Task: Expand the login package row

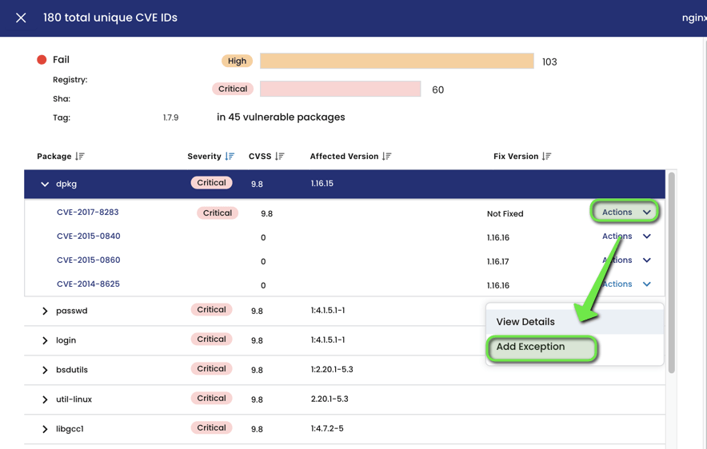Action: [45, 340]
